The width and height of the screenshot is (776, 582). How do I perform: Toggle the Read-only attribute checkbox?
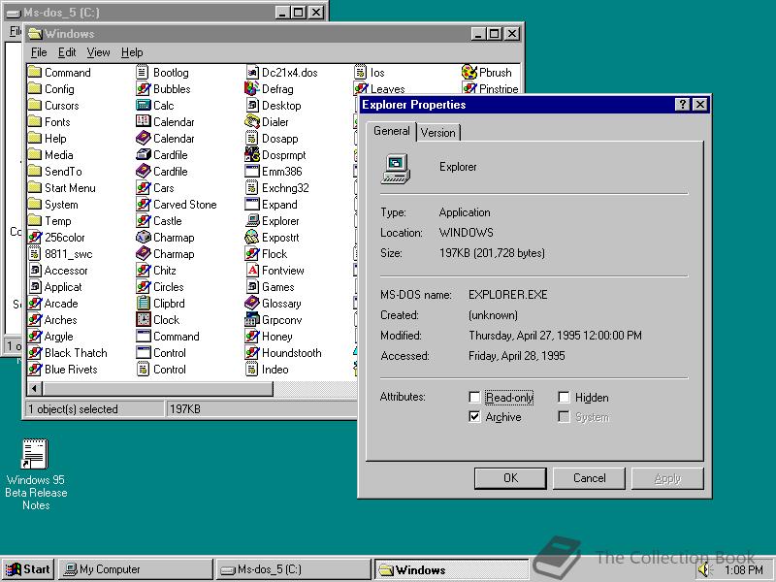tap(474, 398)
